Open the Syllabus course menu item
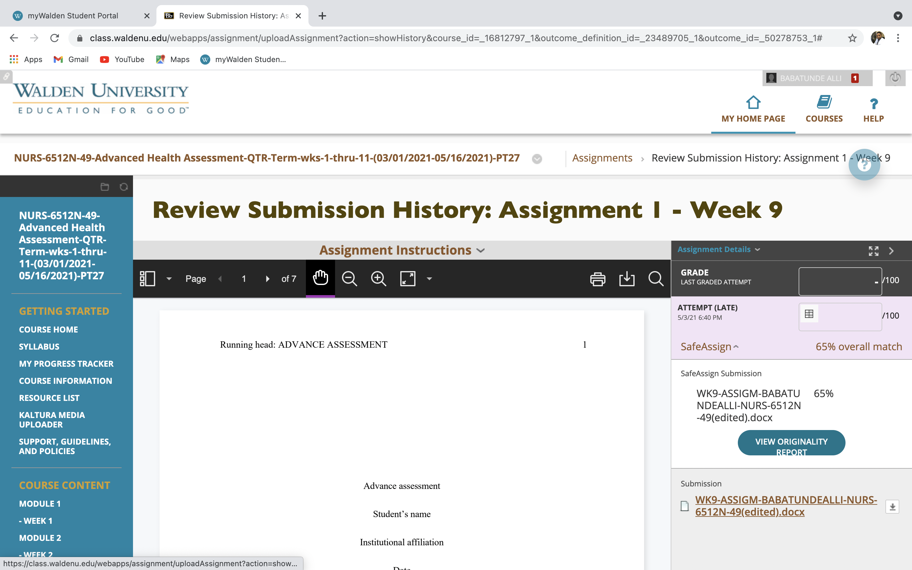This screenshot has height=570, width=912. 39,346
